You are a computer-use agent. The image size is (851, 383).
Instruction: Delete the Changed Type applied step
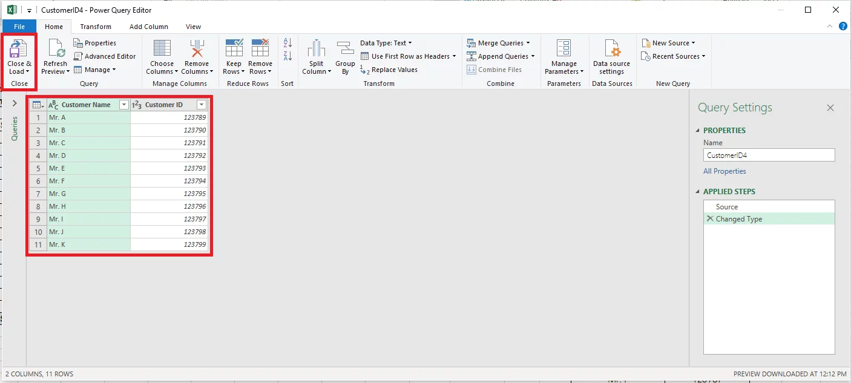coord(709,218)
